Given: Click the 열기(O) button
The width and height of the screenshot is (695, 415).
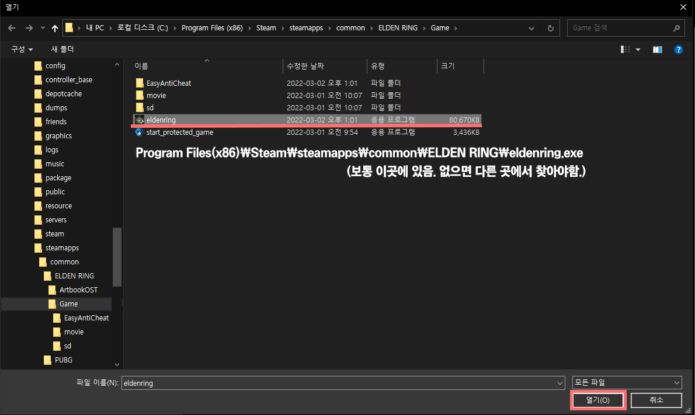Looking at the screenshot, I should tap(598, 400).
